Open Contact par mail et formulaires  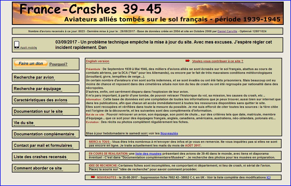click(43, 145)
